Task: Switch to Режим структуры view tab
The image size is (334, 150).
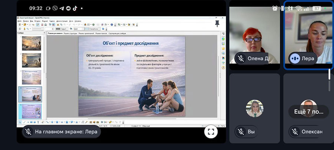Action: [x=70, y=33]
